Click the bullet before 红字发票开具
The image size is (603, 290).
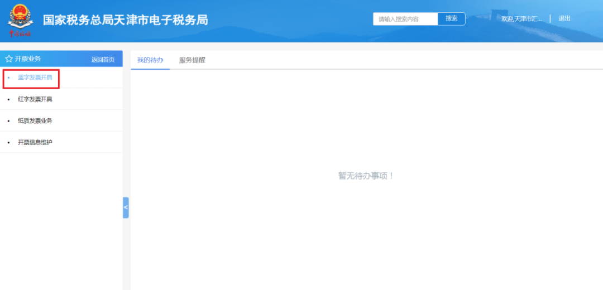[8, 99]
